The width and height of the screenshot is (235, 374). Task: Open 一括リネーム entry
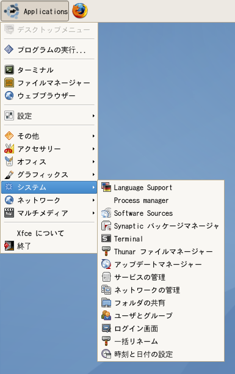[x=161, y=342]
